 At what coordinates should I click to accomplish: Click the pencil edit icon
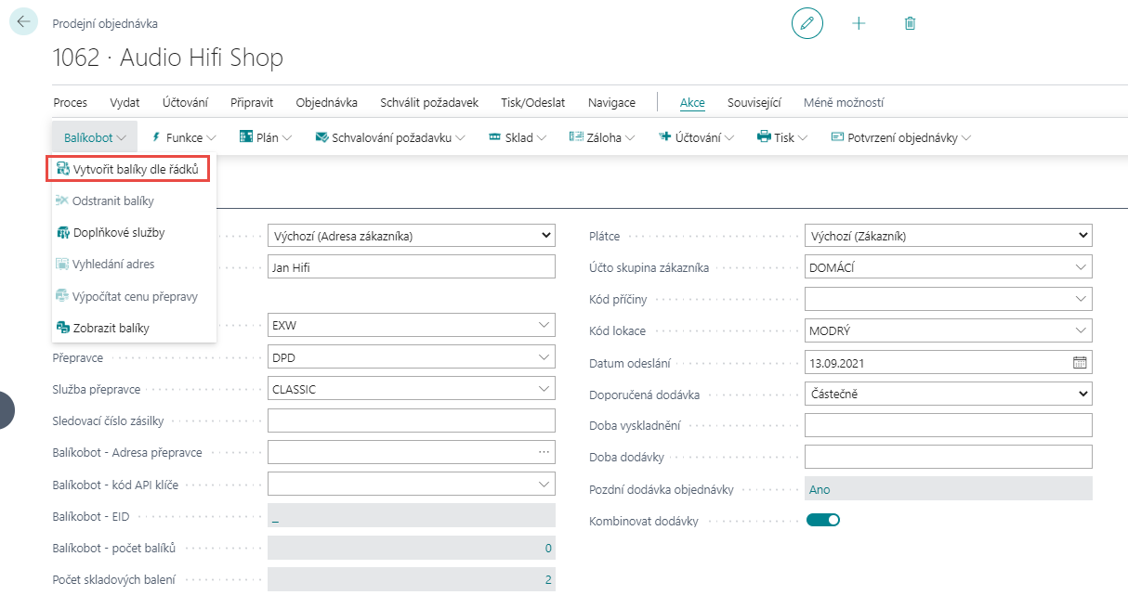(807, 23)
